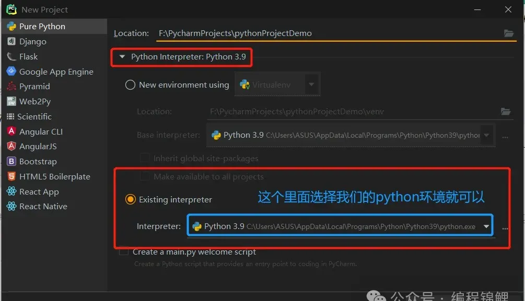Screen dimensions: 525x301
Task: Click the Web2Py icon in the list
Action: (11, 101)
